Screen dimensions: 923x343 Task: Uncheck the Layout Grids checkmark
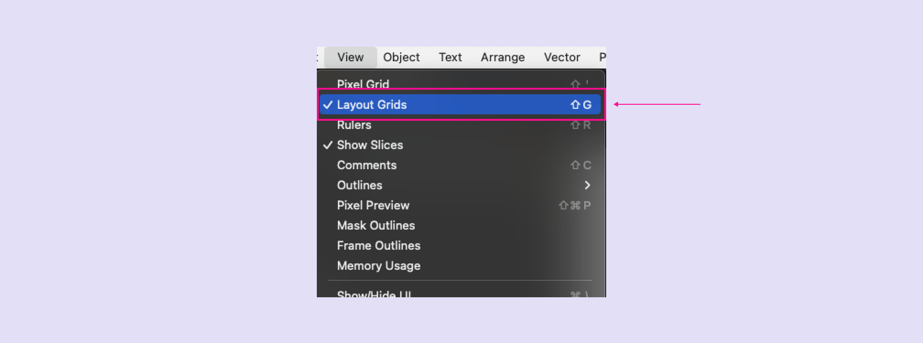[x=327, y=104]
